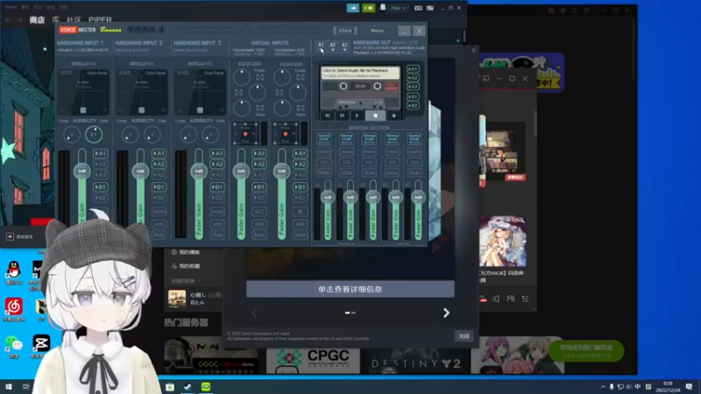Select input device for Hardware Input 3
This screenshot has height=394, width=701.
[x=190, y=50]
